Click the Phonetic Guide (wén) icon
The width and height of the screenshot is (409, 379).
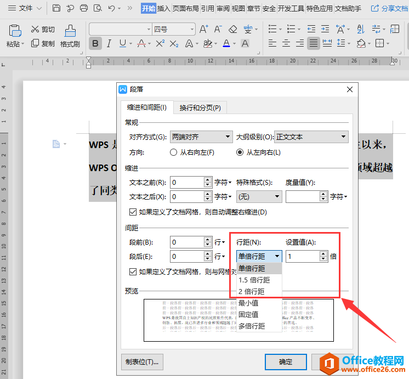248,29
